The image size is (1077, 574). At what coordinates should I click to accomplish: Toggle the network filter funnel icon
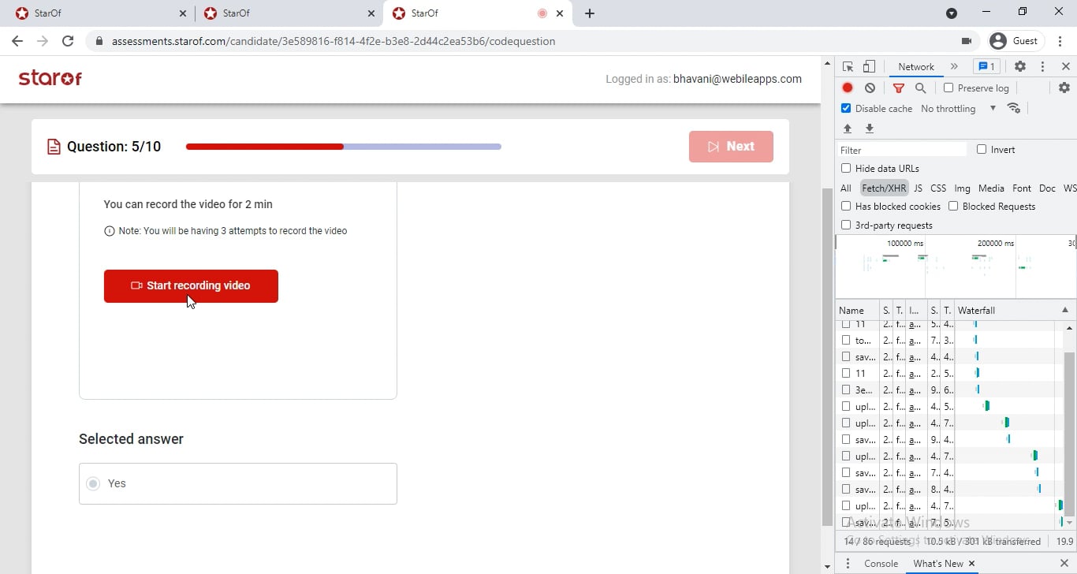click(x=899, y=88)
